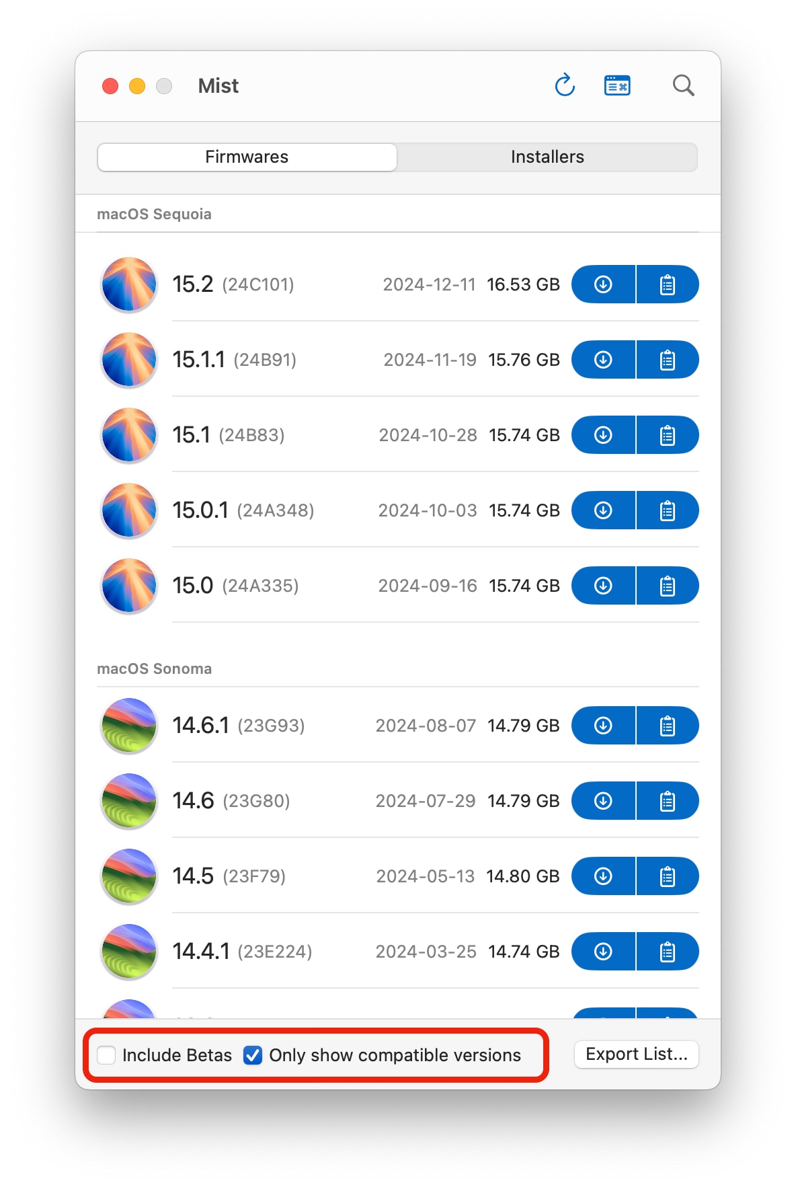Download macOS 15.0.1 firmware
The height and width of the screenshot is (1189, 796).
click(x=603, y=510)
